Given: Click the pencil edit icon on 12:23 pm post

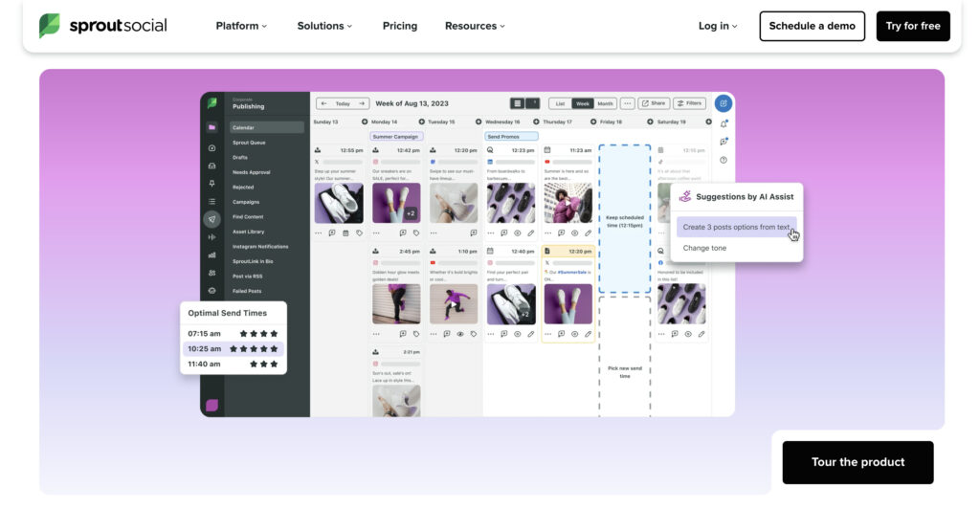Looking at the screenshot, I should (530, 232).
